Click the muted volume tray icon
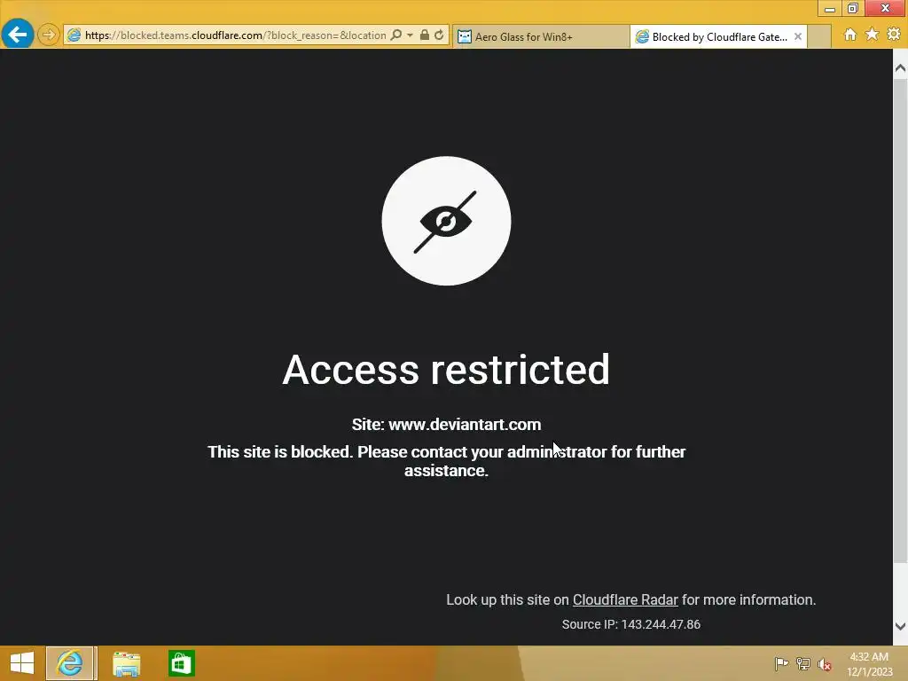Image resolution: width=908 pixels, height=681 pixels. click(824, 663)
